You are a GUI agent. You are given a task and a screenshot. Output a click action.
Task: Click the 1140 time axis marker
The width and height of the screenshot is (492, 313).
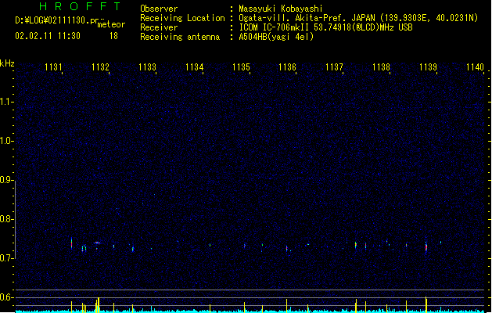(475, 67)
